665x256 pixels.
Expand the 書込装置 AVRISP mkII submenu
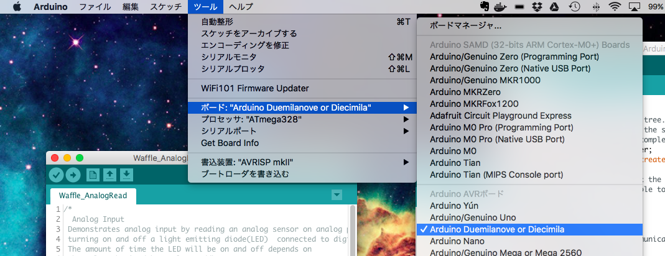click(302, 162)
